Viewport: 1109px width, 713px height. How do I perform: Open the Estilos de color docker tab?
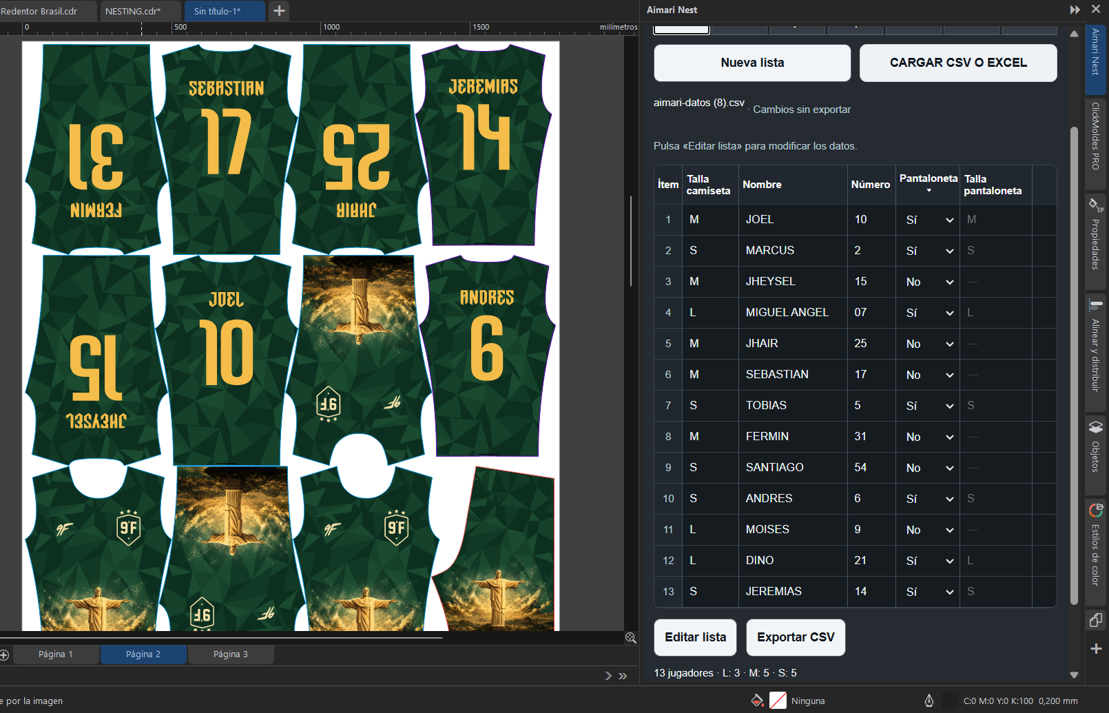1096,552
